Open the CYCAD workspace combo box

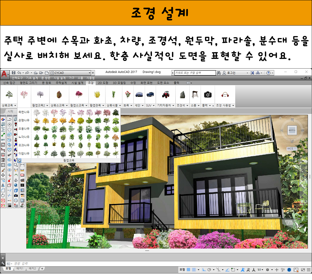pyautogui.click(x=70, y=73)
